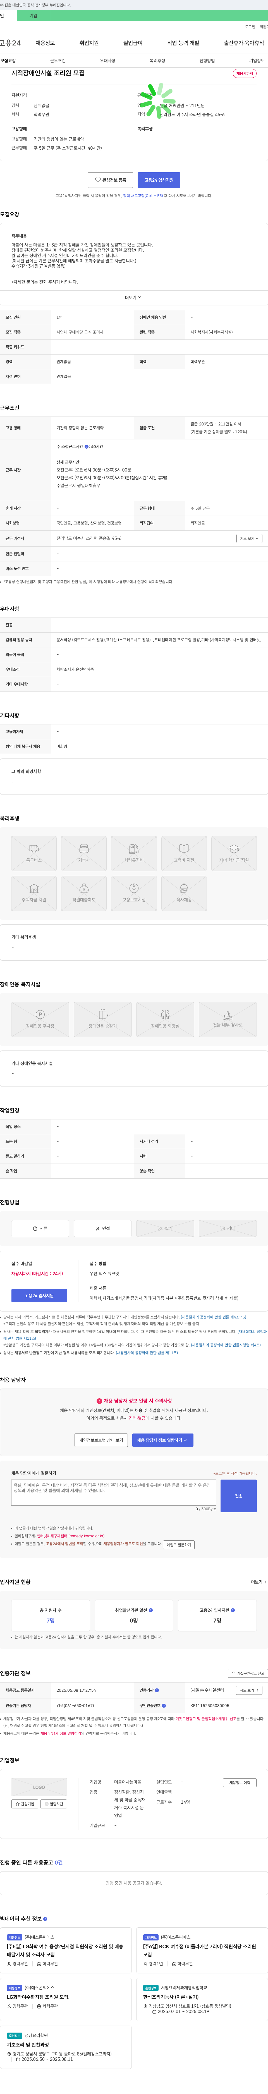Click the 자녀 학자금 지원 icon

pos(234,853)
